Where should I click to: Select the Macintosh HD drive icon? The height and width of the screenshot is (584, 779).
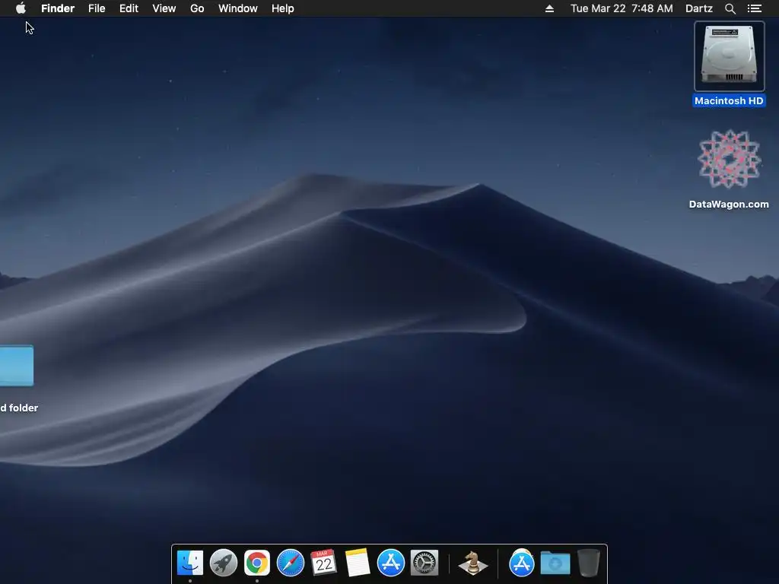pos(730,56)
